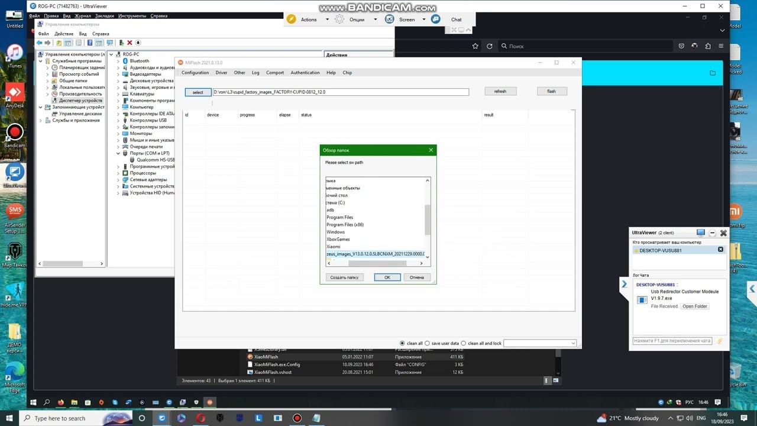Screen dimensions: 757x426
Task: Click the folder tree vertical scrollbar
Action: click(x=428, y=219)
